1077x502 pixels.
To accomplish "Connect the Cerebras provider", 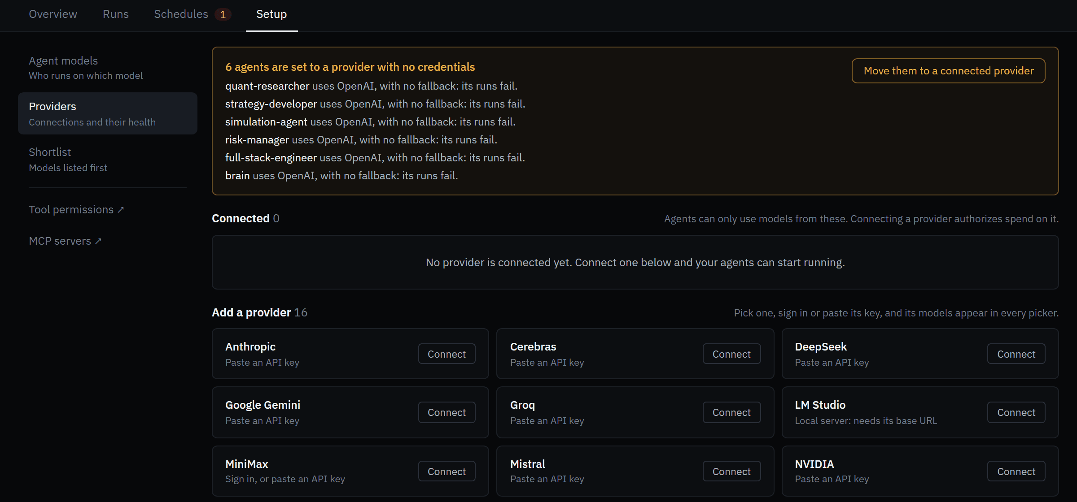I will [x=731, y=354].
